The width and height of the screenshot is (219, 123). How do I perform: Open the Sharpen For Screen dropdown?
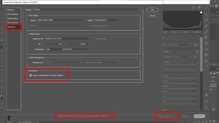[x=64, y=62]
